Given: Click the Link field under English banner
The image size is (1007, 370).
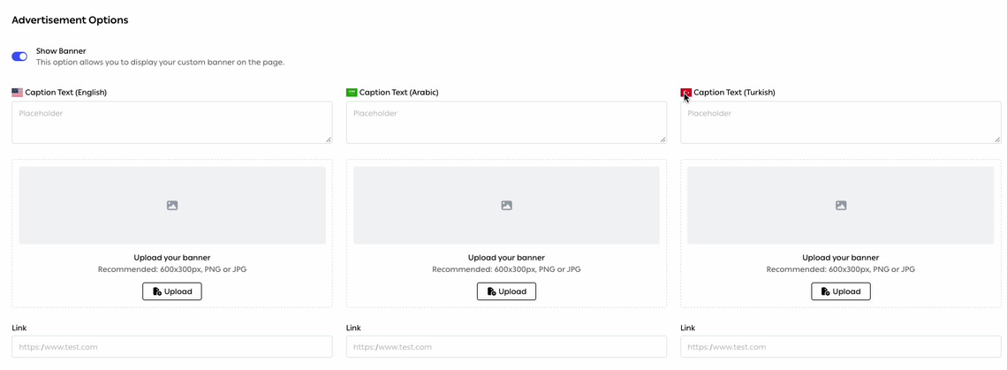Looking at the screenshot, I should click(x=172, y=347).
